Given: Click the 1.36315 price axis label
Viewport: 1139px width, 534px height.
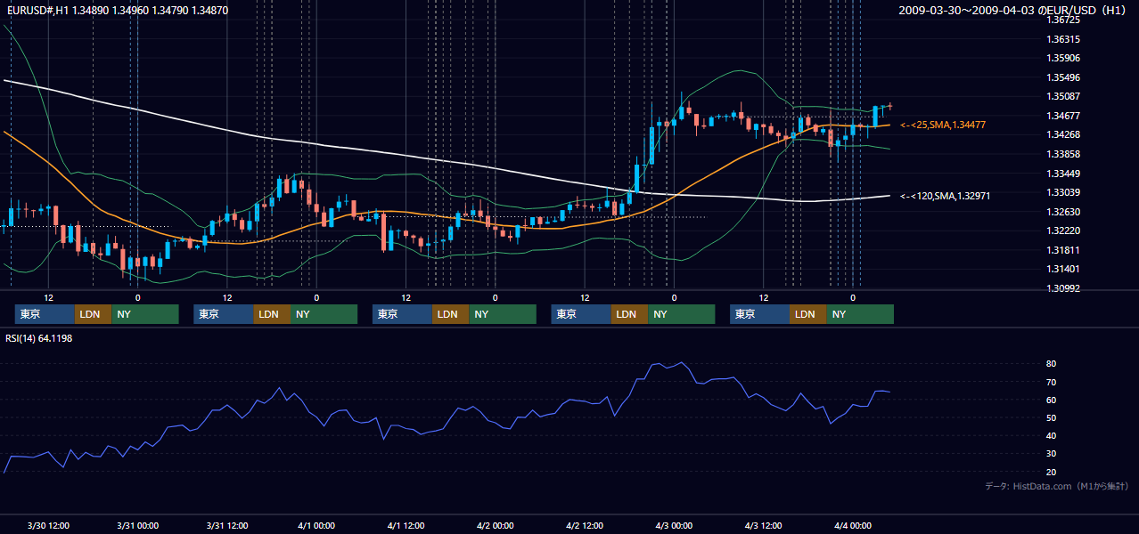Looking at the screenshot, I should coord(1063,39).
